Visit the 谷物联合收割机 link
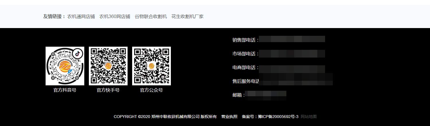Screen dimensions: 430x126 (151, 17)
